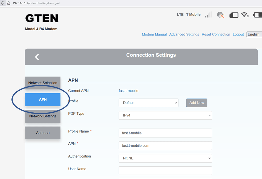Open the Modem Manual link
The image size is (262, 179).
tap(154, 34)
